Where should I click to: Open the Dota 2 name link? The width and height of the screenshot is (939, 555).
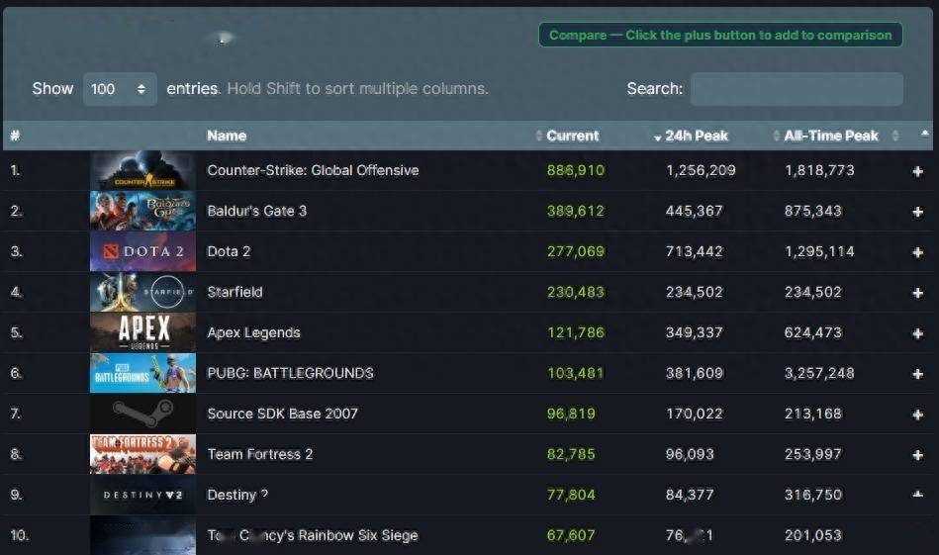pos(229,251)
